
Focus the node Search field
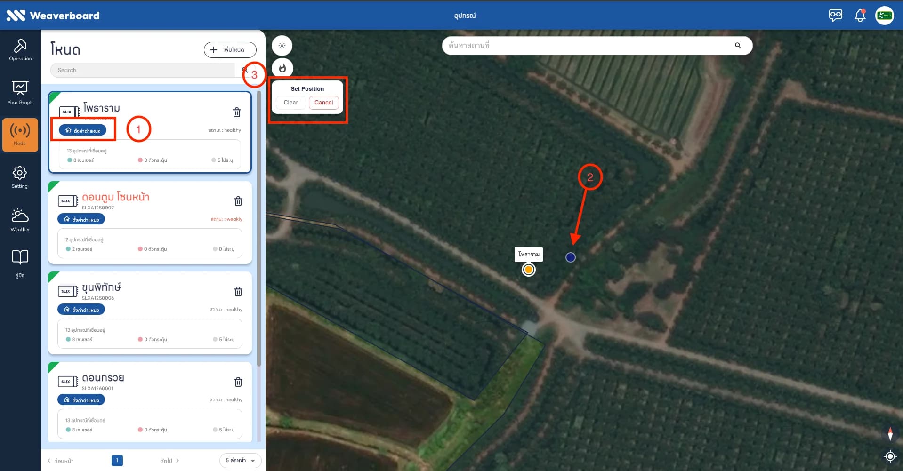click(143, 70)
